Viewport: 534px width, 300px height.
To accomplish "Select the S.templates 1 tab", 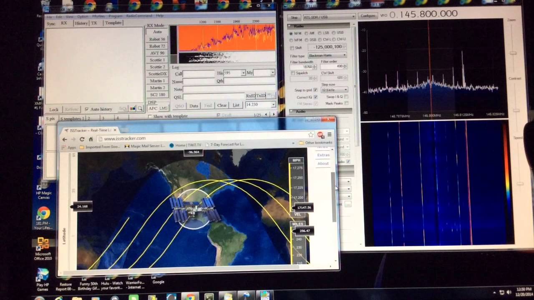I will coord(72,119).
